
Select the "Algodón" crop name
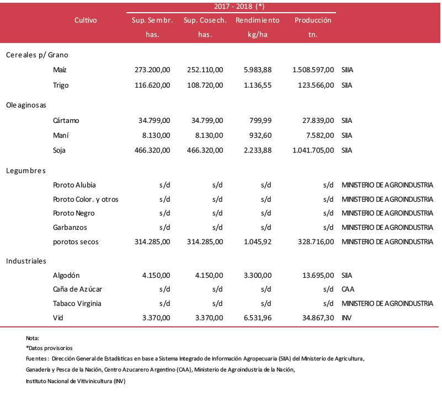coord(66,276)
